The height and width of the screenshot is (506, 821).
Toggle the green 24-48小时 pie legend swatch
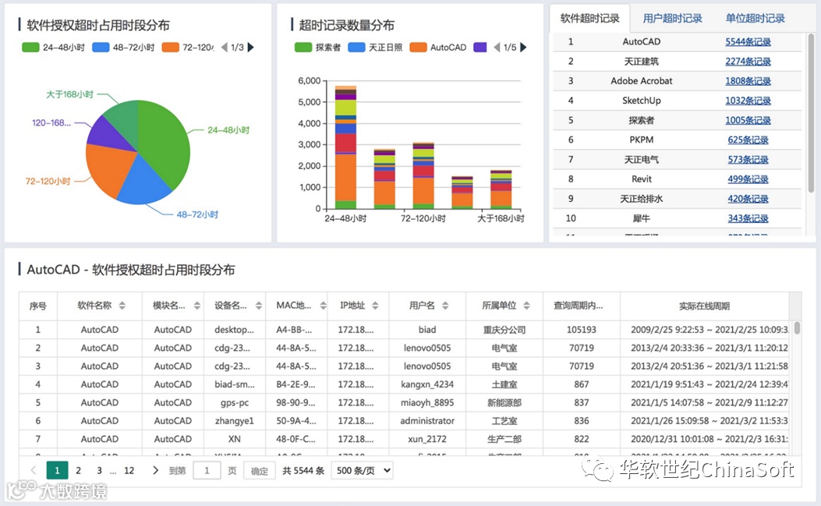[31, 47]
